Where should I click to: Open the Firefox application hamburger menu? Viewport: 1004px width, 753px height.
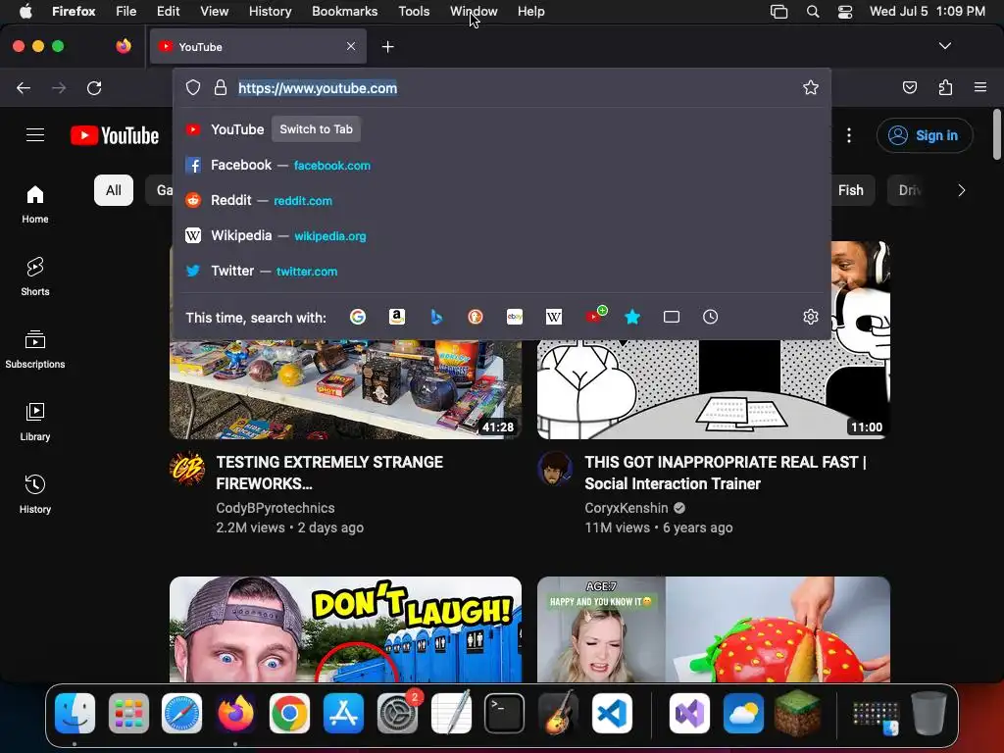coord(980,87)
